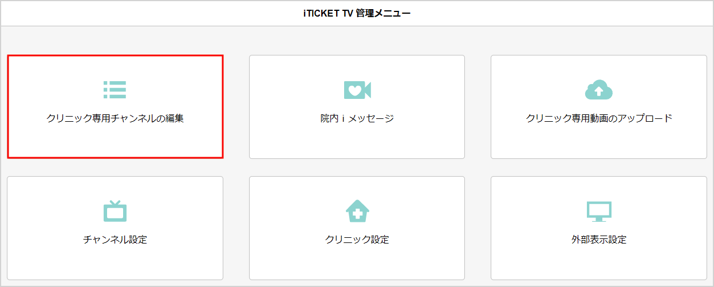Click the list icon for clinic channel editing
Image resolution: width=714 pixels, height=287 pixels.
(x=115, y=90)
